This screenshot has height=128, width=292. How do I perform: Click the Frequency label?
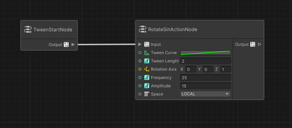pos(161,78)
